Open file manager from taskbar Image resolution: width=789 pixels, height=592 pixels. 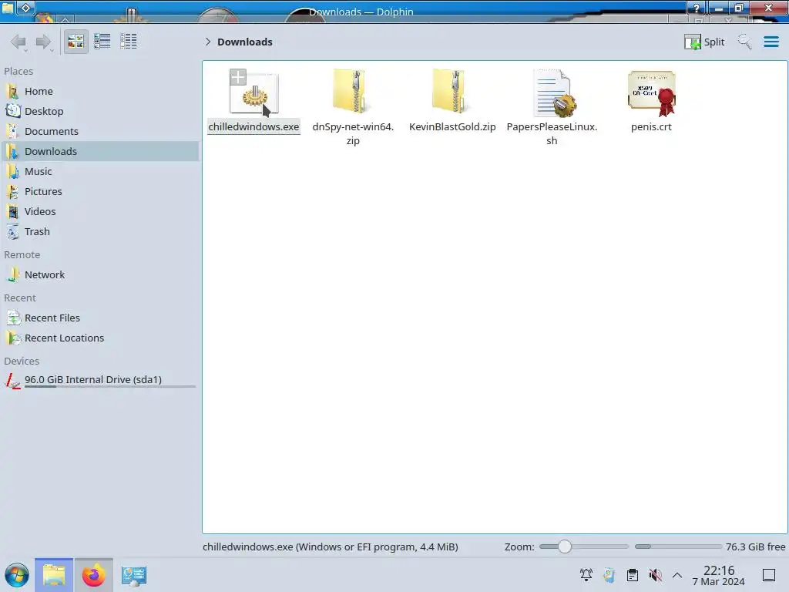point(54,575)
